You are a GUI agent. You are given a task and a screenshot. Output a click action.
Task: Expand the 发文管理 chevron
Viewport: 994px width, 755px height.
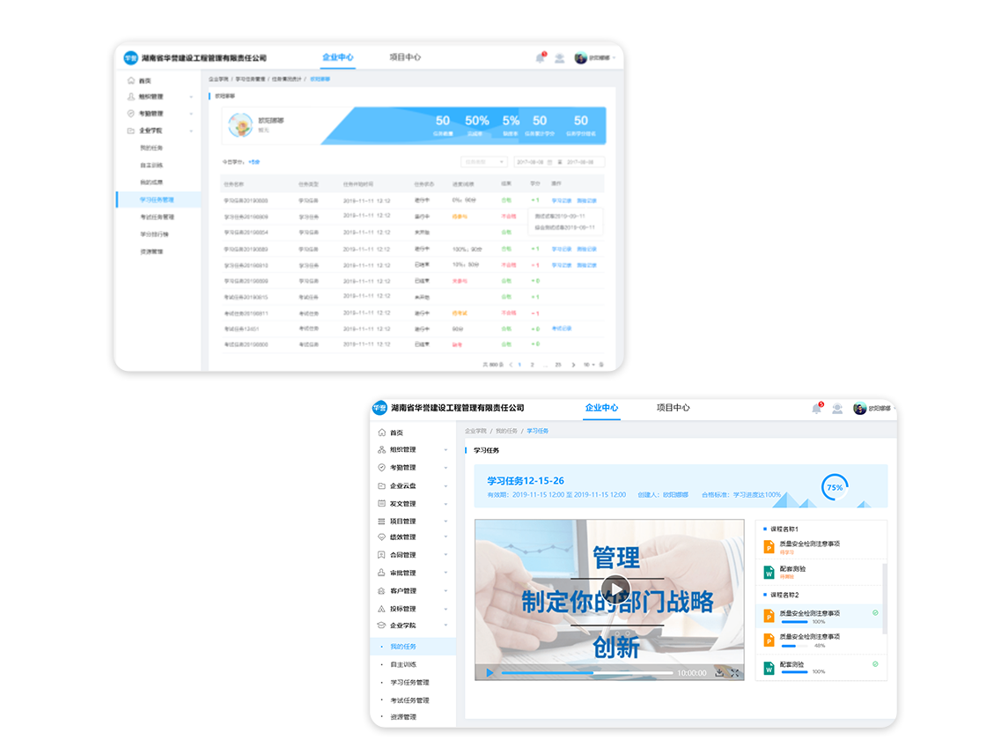coord(445,504)
